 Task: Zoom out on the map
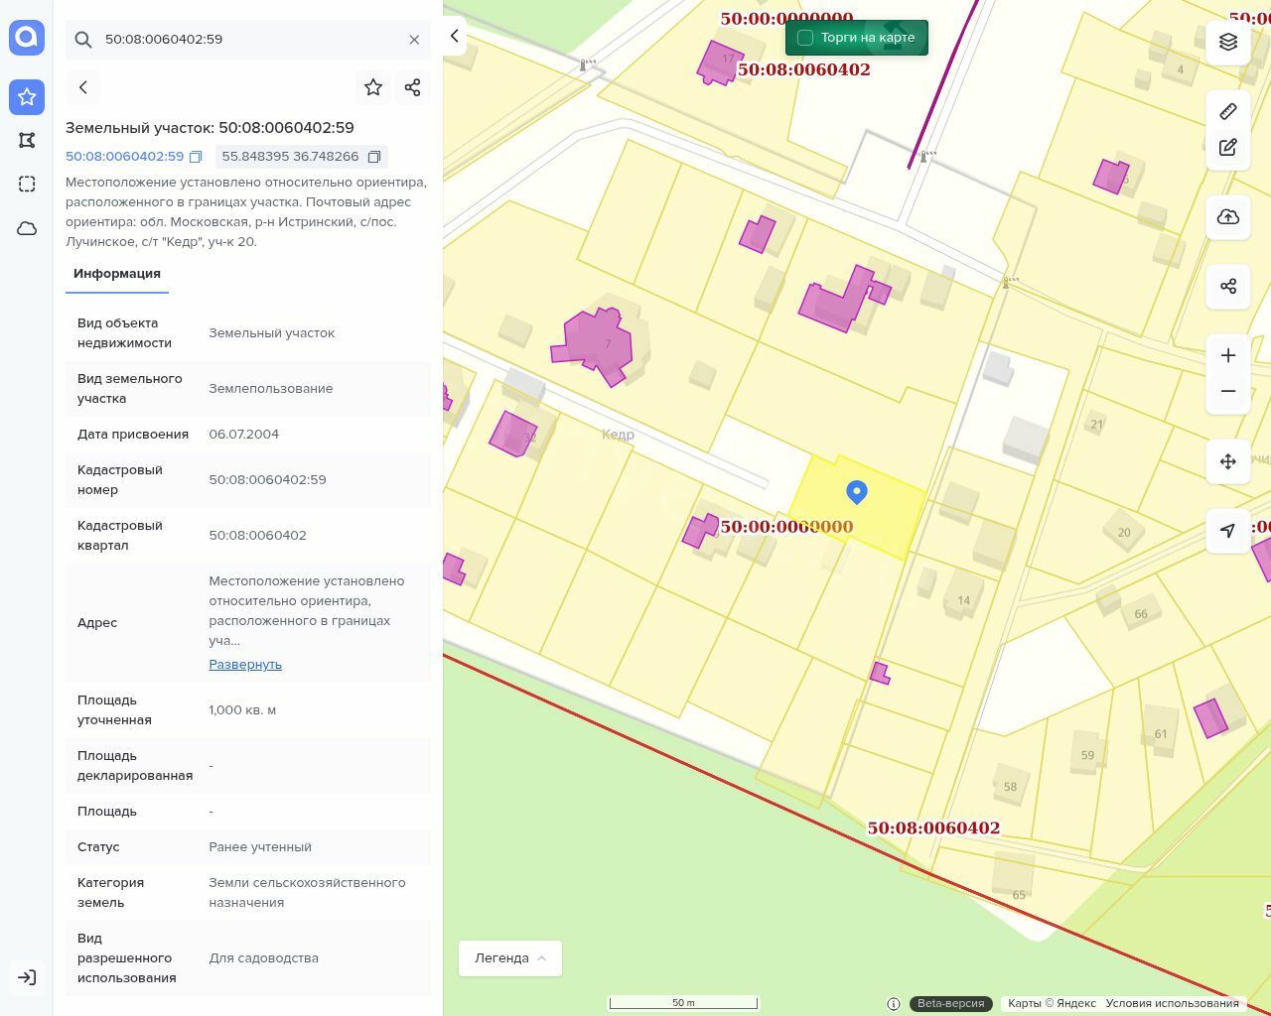(x=1228, y=391)
